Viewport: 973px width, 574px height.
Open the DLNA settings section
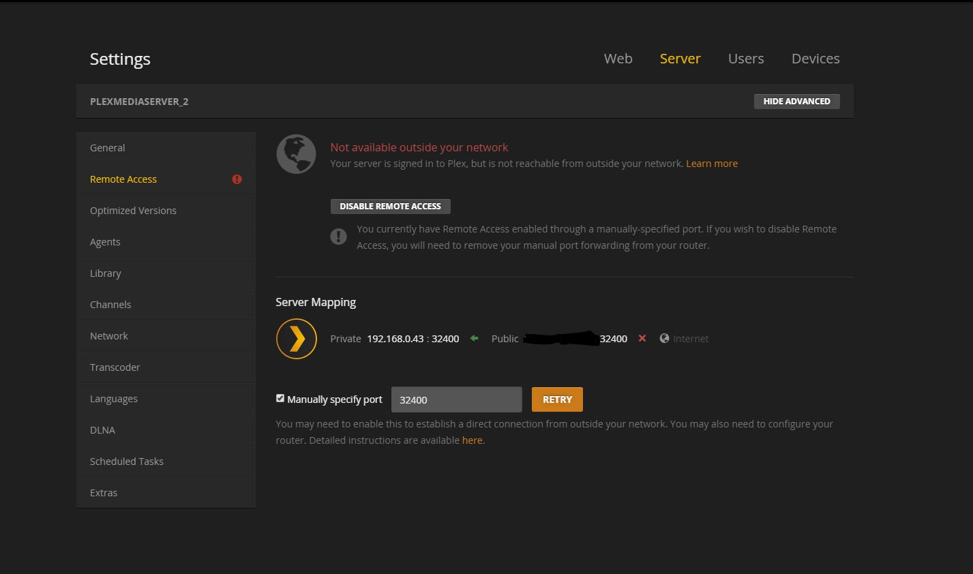click(x=166, y=430)
